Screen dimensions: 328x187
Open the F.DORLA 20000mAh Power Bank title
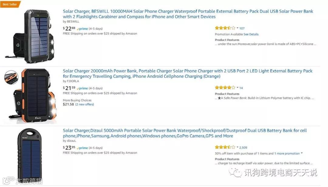coord(188,74)
